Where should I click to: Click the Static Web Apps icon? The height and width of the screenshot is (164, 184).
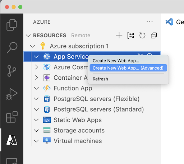point(47,120)
